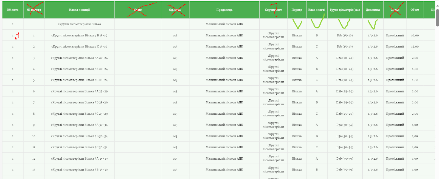The height and width of the screenshot is (179, 439).
Task: Select position 'сКруглі лісоматеріали Вільха / C 30-34'
Action: pyautogui.click(x=79, y=147)
